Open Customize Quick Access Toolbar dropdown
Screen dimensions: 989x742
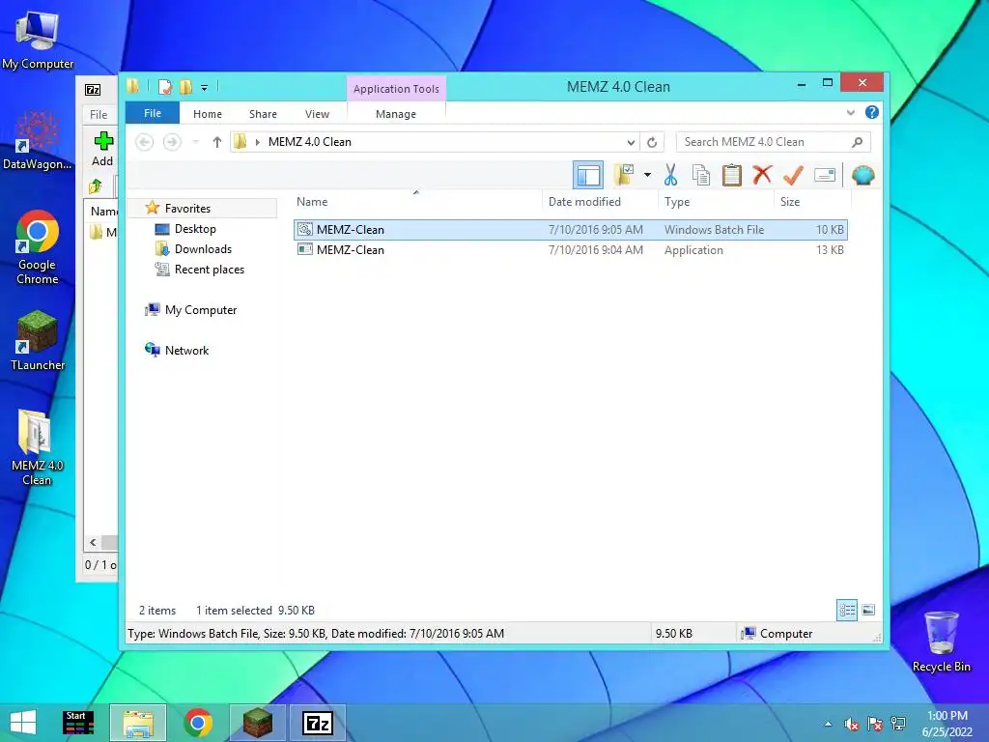pos(205,88)
